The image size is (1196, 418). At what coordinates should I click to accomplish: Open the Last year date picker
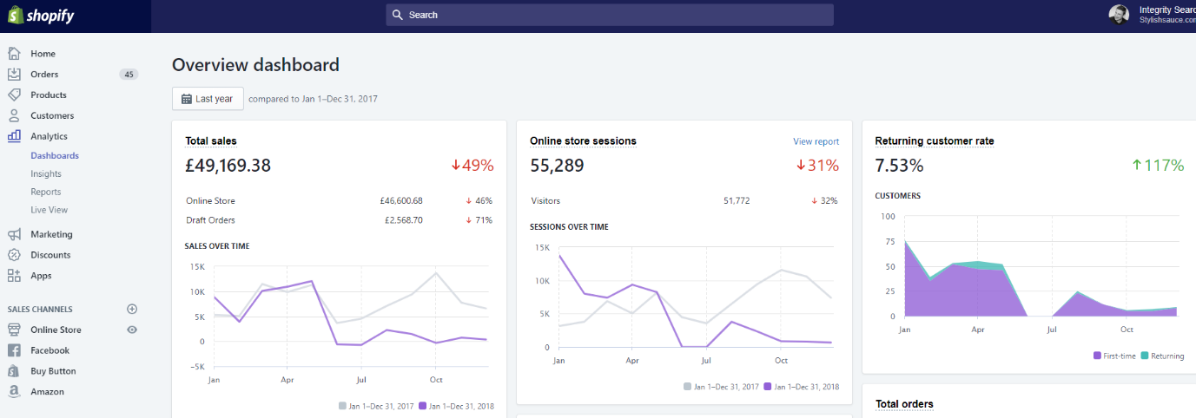[208, 99]
